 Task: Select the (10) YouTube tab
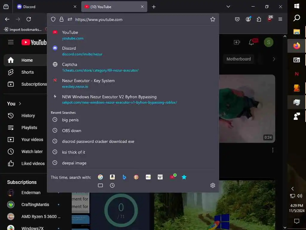(114, 7)
